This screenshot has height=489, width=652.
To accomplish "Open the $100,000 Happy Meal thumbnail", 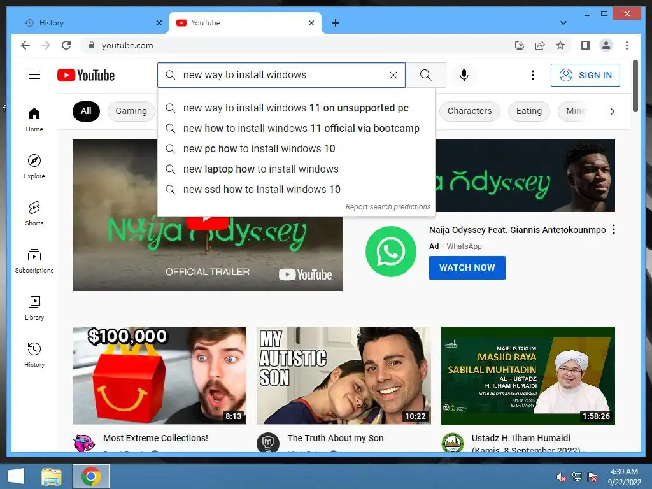I will (159, 375).
